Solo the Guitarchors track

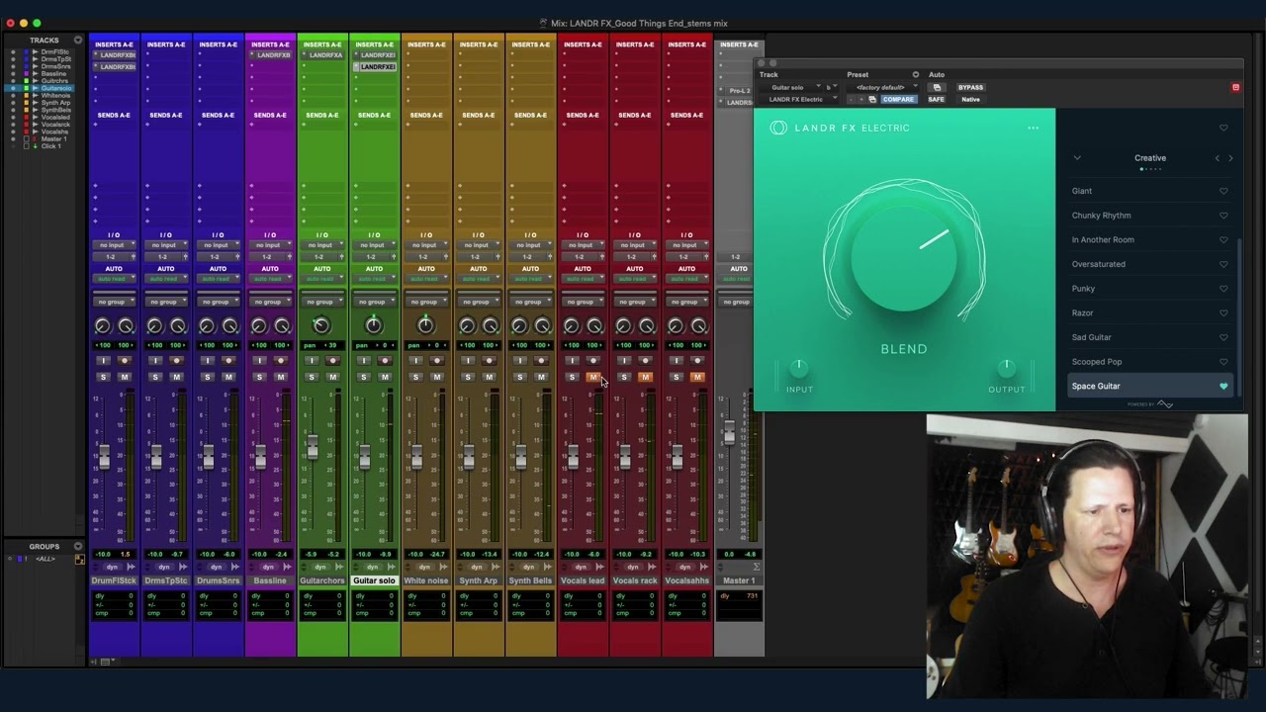312,377
